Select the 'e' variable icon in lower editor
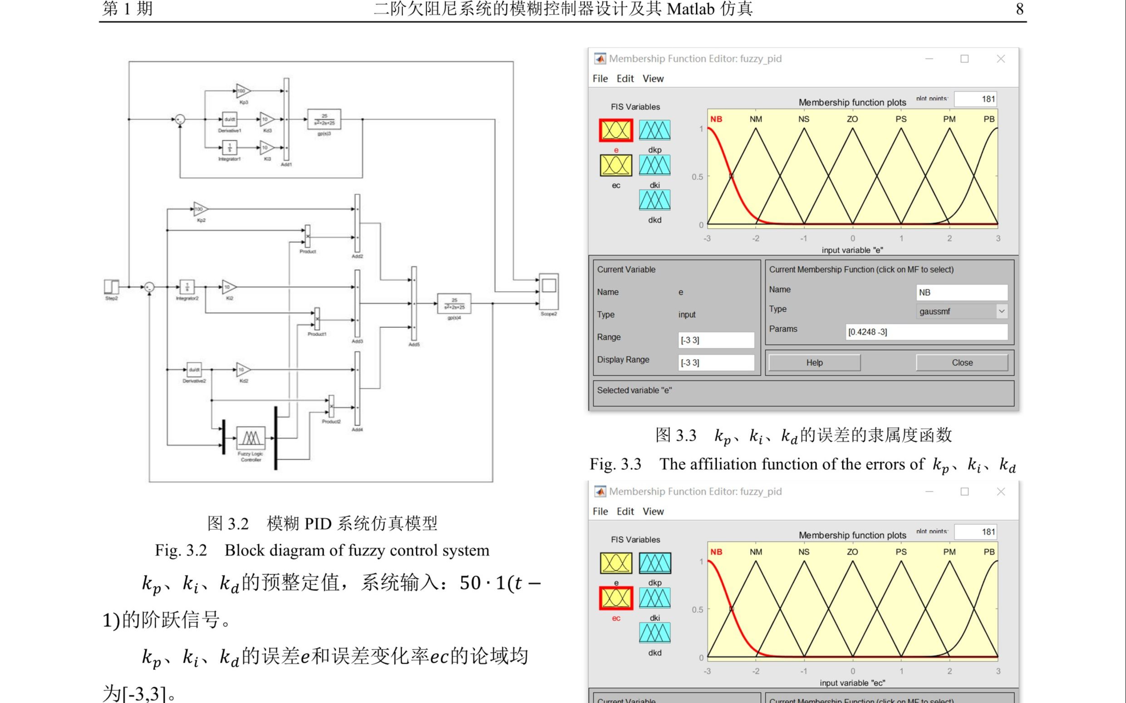Viewport: 1126px width, 703px height. pyautogui.click(x=615, y=563)
